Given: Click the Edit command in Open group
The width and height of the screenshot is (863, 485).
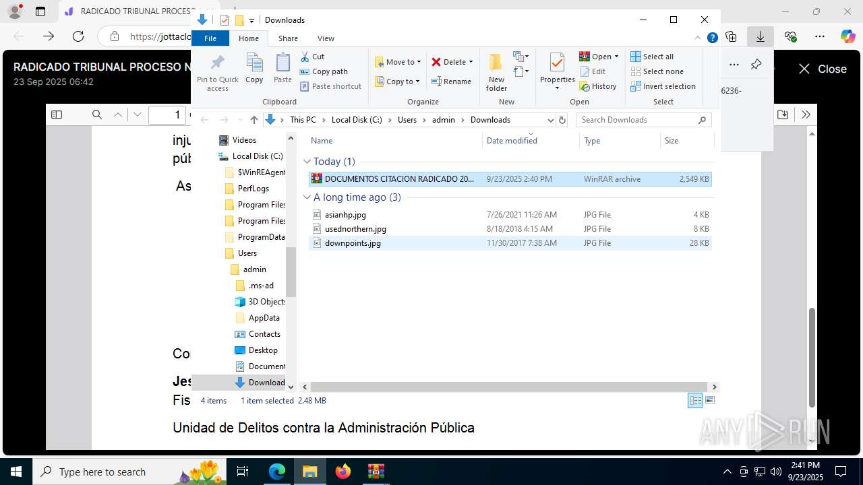Looking at the screenshot, I should click(593, 71).
